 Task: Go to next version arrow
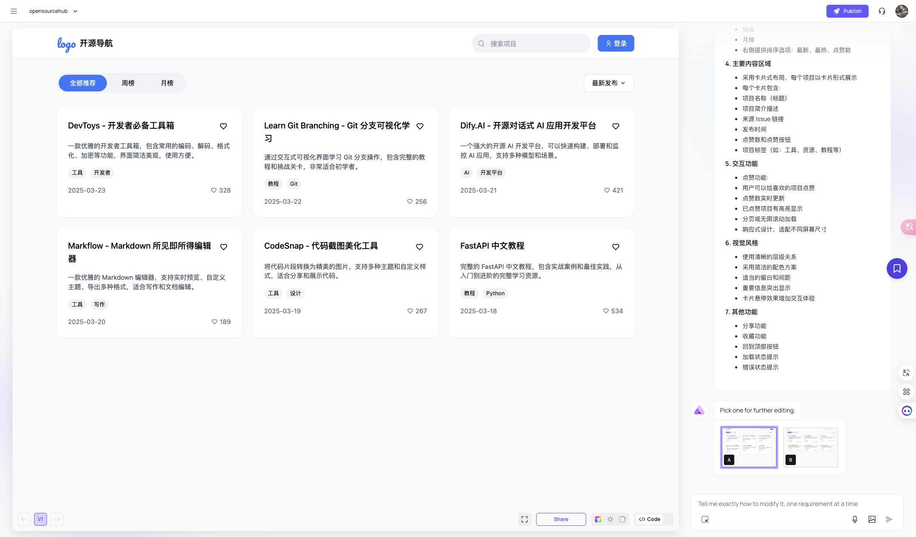tap(57, 519)
